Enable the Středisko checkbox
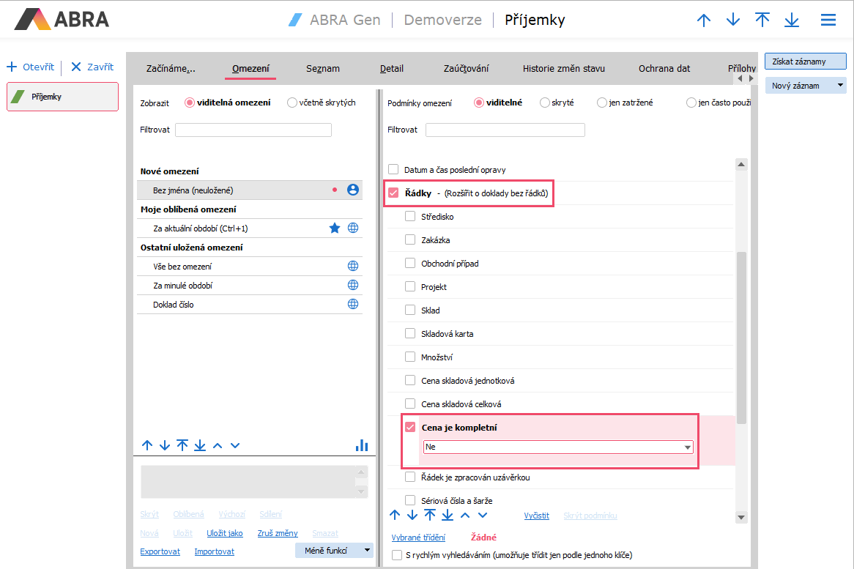 (x=410, y=217)
